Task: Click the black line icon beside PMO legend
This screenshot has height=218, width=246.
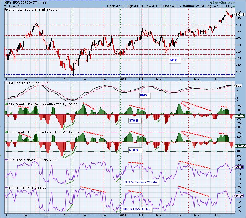Action: point(7,83)
